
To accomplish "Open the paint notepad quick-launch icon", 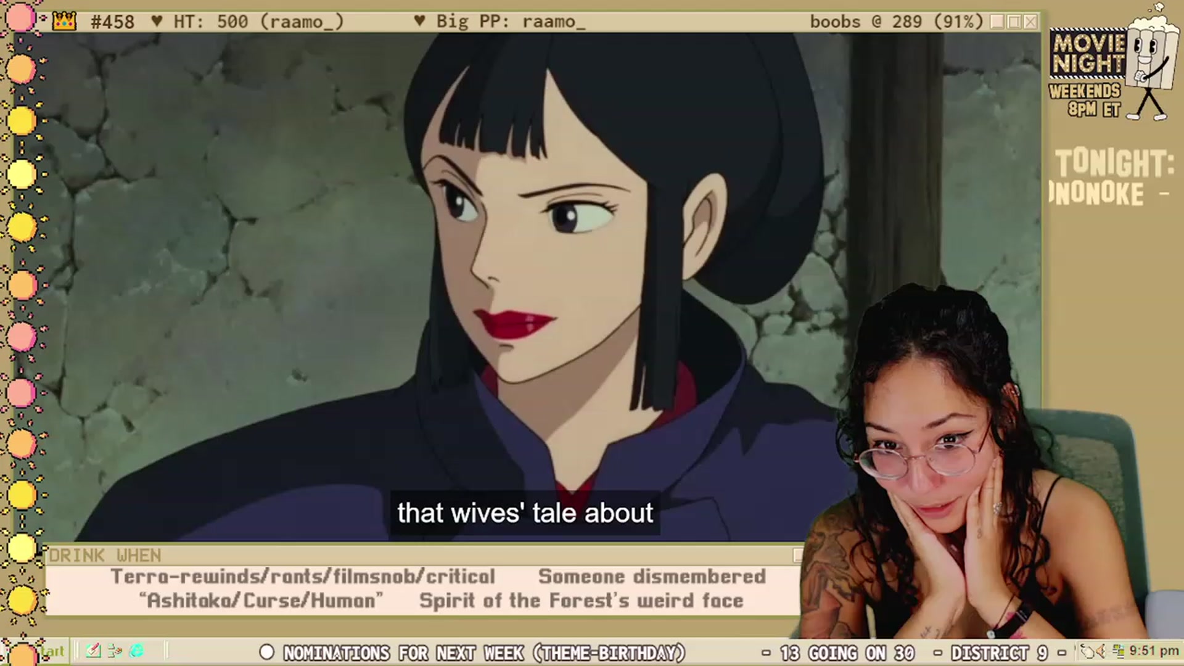I will pos(93,651).
